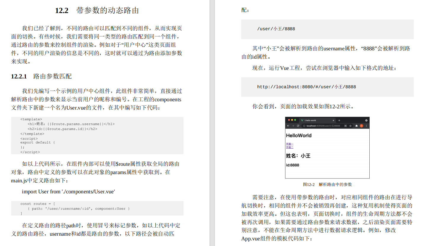Select the '1.hello-world' browser tab
Image resolution: width=425 pixels, height=246 pixels.
pyautogui.click(x=310, y=120)
